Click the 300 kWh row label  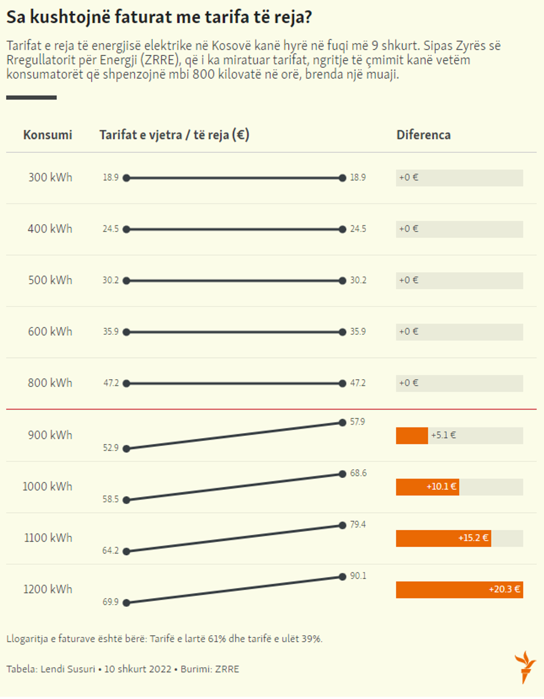50,178
